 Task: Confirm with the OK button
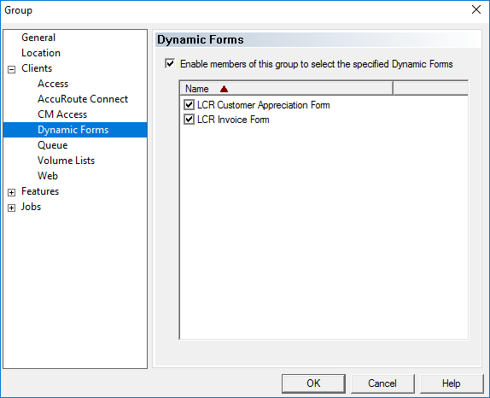click(313, 383)
